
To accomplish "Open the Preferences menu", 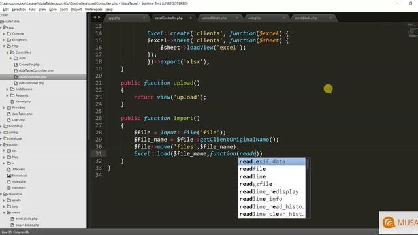I will (x=93, y=9).
